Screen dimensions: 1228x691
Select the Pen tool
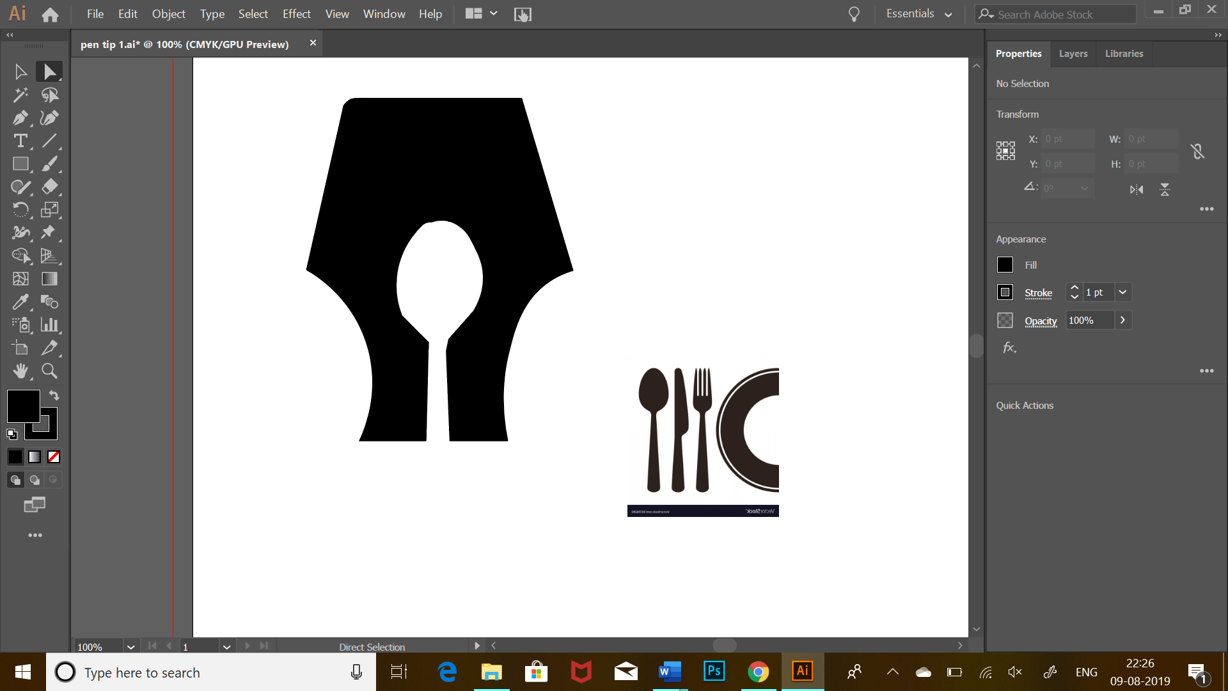20,118
